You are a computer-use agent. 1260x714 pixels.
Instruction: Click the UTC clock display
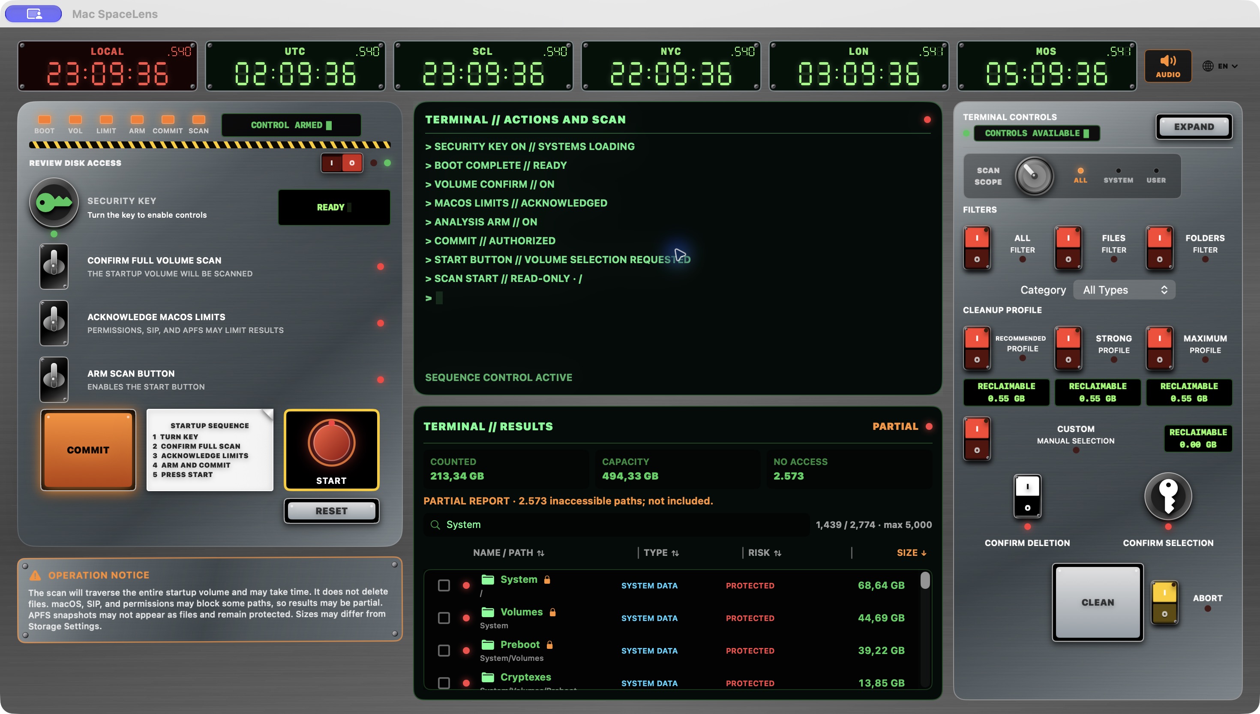coord(295,66)
